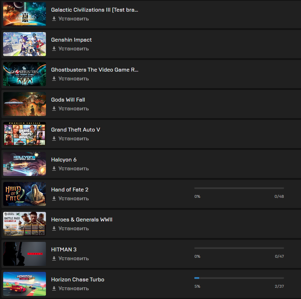Viewport: 301px width, 299px height.
Task: Install Heroes & Generals WWII via Установить
Action: (x=73, y=228)
